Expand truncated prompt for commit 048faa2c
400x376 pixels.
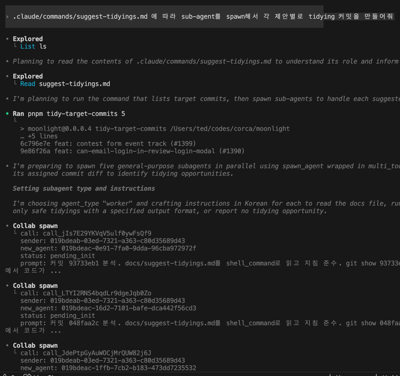pyautogui.click(x=55, y=331)
